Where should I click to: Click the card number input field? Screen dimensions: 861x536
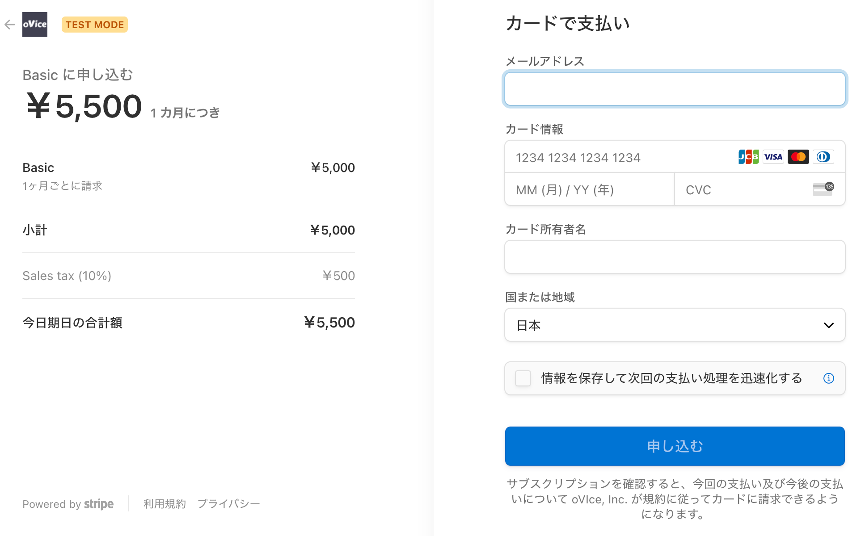619,157
